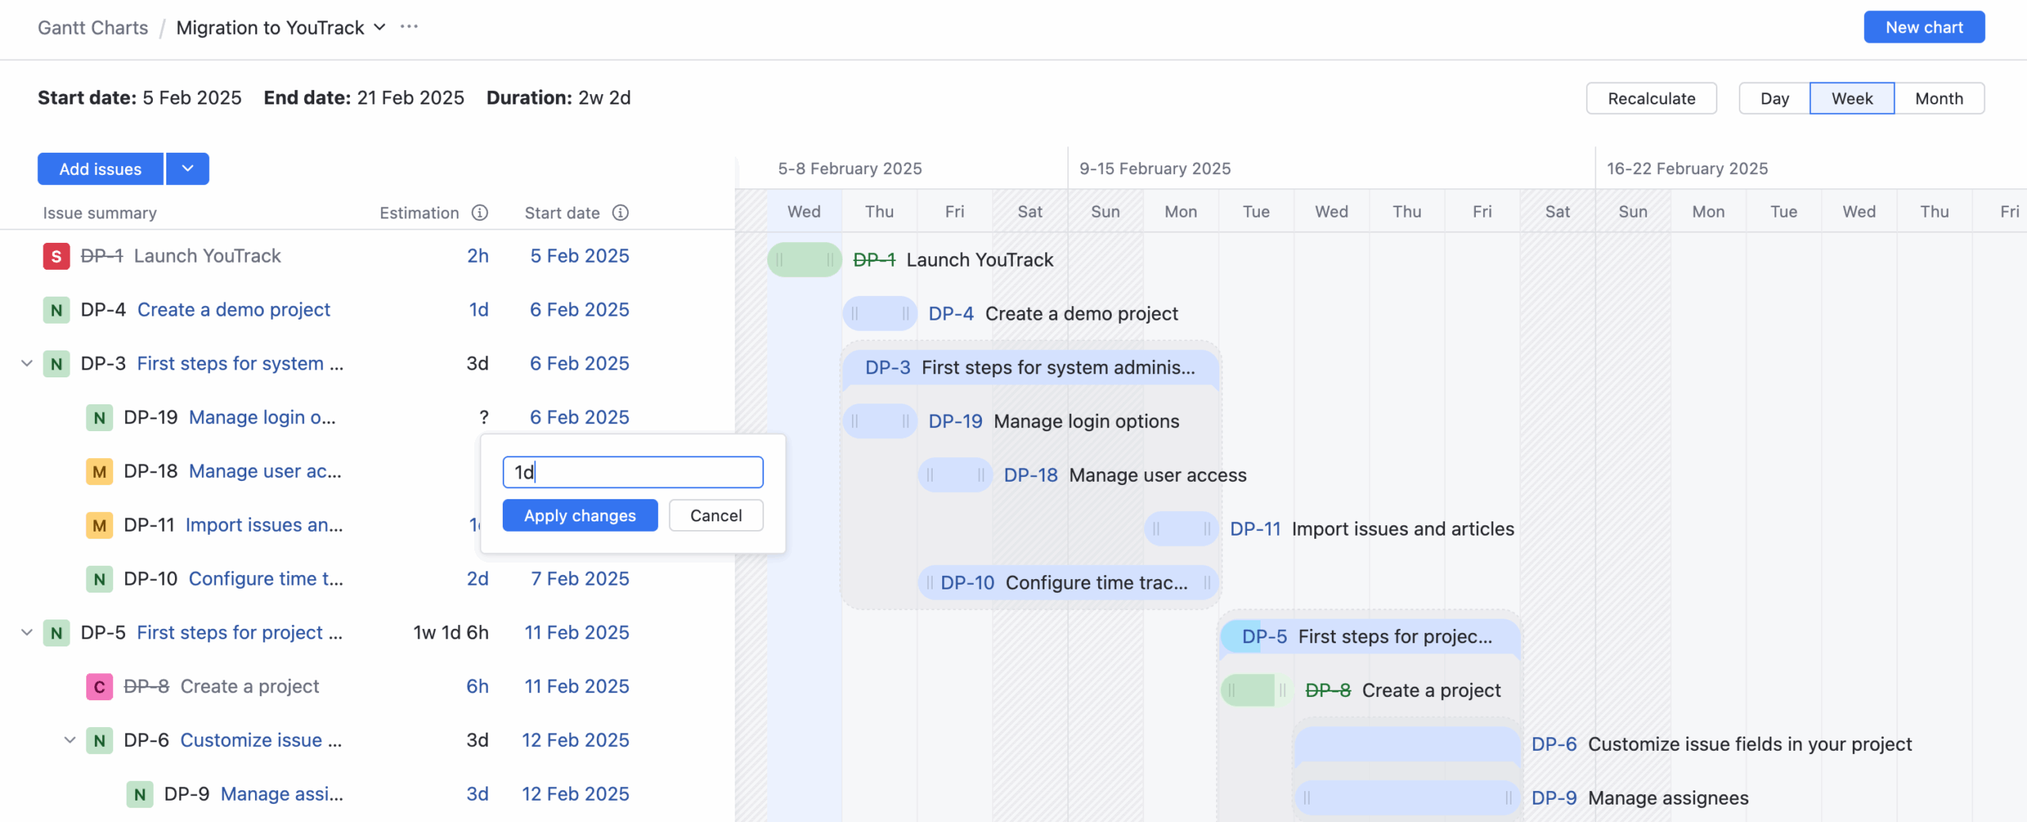Screen dimensions: 2027x822
Task: Collapse the DP-3 First steps subtree
Action: coord(26,363)
